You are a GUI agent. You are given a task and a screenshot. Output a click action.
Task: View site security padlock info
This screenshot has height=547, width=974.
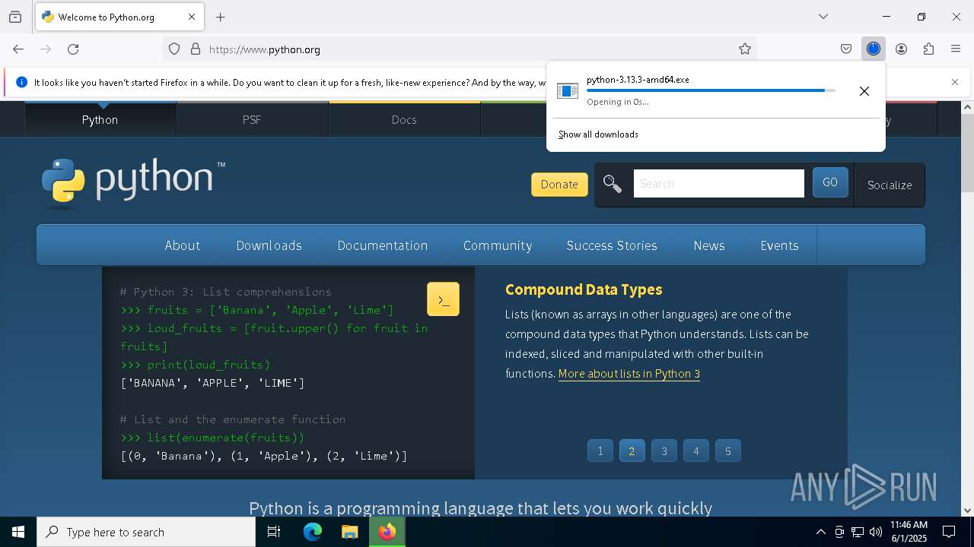pos(196,49)
